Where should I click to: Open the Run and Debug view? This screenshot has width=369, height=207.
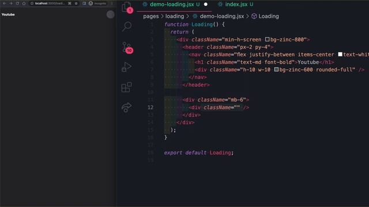coord(126,67)
